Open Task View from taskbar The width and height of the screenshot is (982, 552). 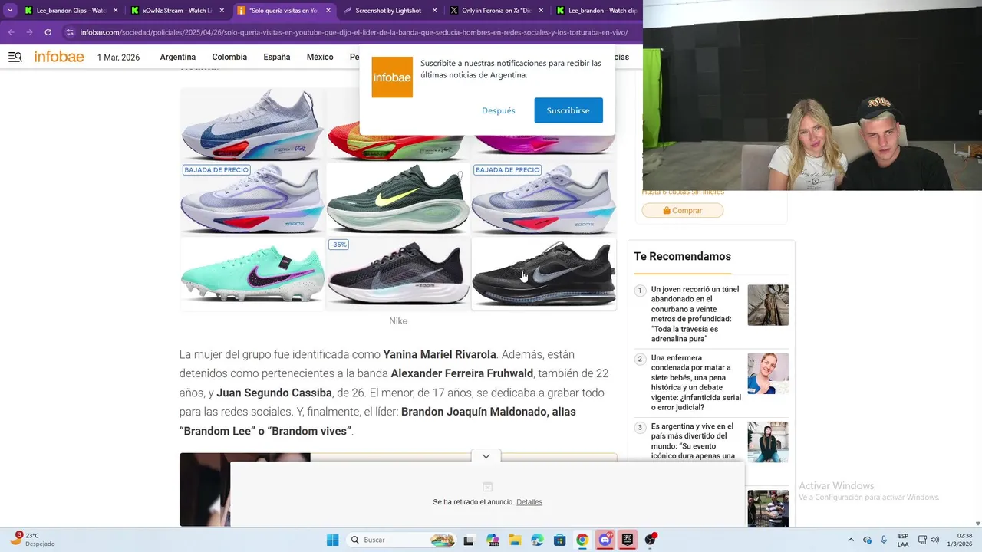tap(469, 540)
